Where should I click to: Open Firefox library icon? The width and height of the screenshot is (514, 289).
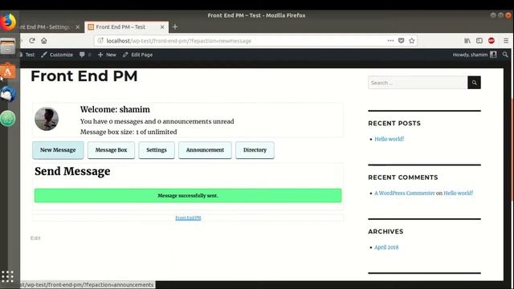467,41
